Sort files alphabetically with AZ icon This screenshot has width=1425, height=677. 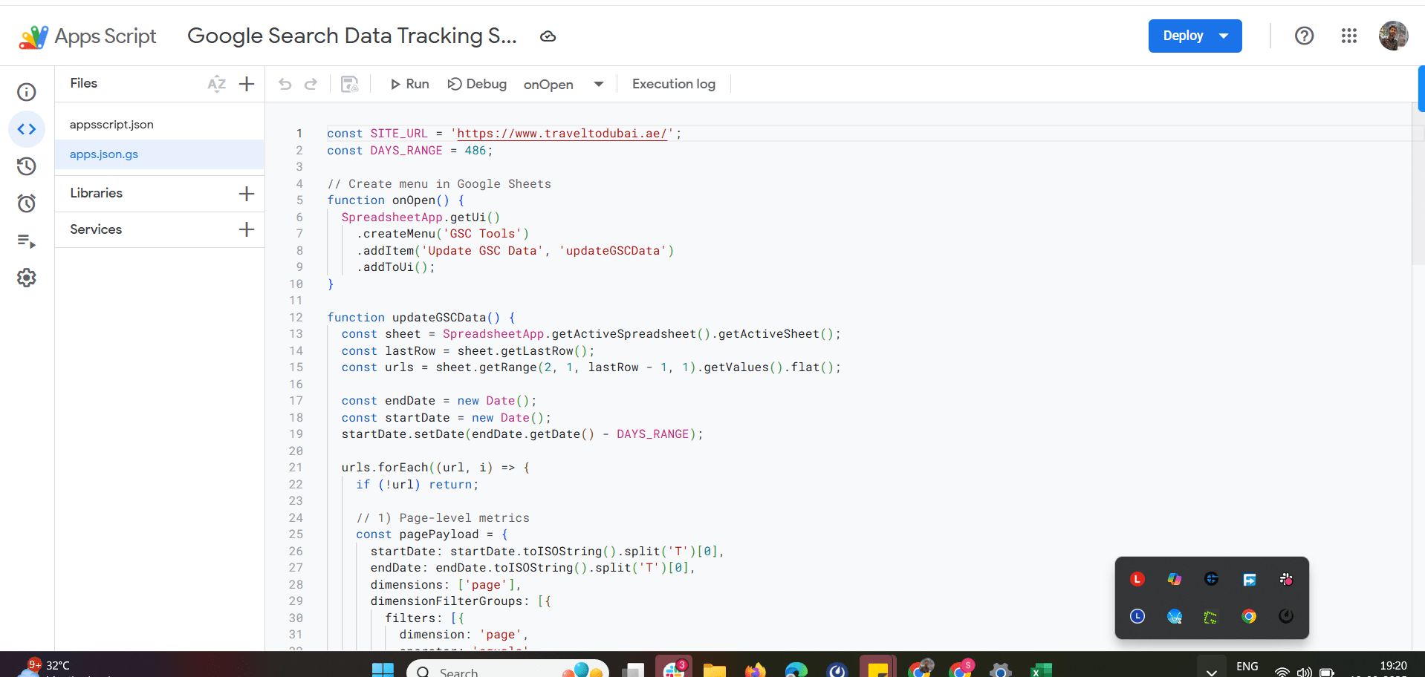point(216,84)
